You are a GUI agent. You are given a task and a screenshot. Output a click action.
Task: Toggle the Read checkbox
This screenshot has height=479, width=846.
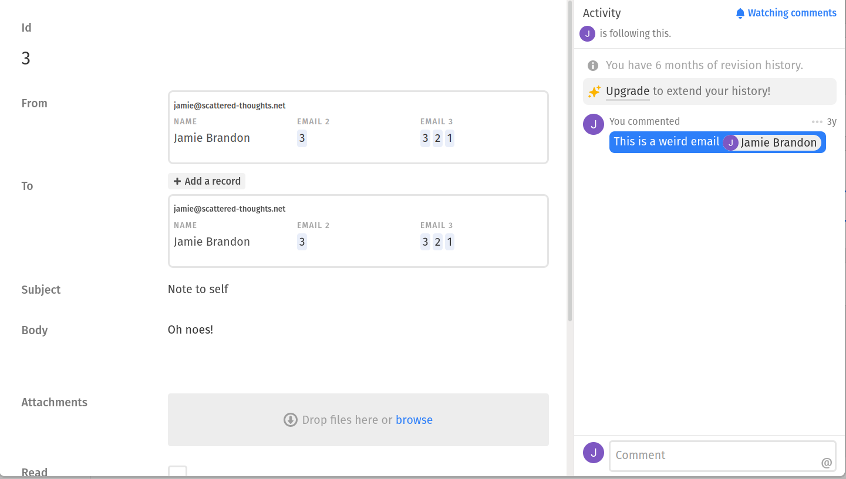(x=177, y=472)
